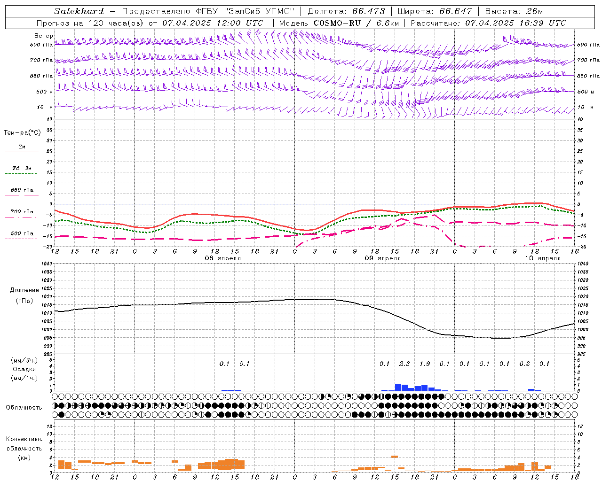Screen dimensions: 602x481
Task: Click the "500 гПа" entry in temperature legend
Action: pyautogui.click(x=22, y=233)
